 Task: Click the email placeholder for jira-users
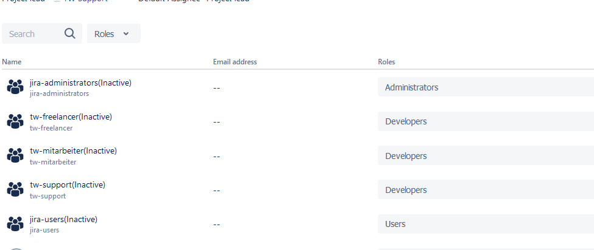click(x=217, y=225)
